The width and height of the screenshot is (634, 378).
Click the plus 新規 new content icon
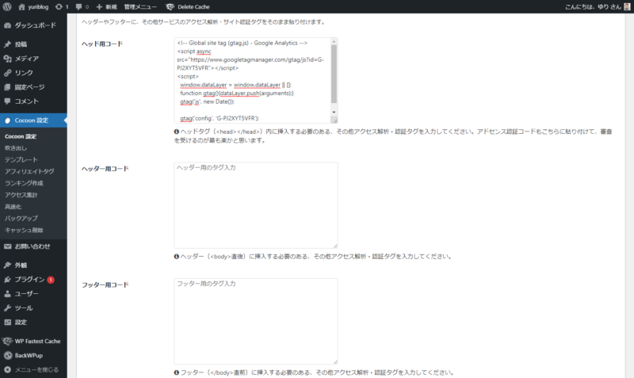click(x=99, y=6)
